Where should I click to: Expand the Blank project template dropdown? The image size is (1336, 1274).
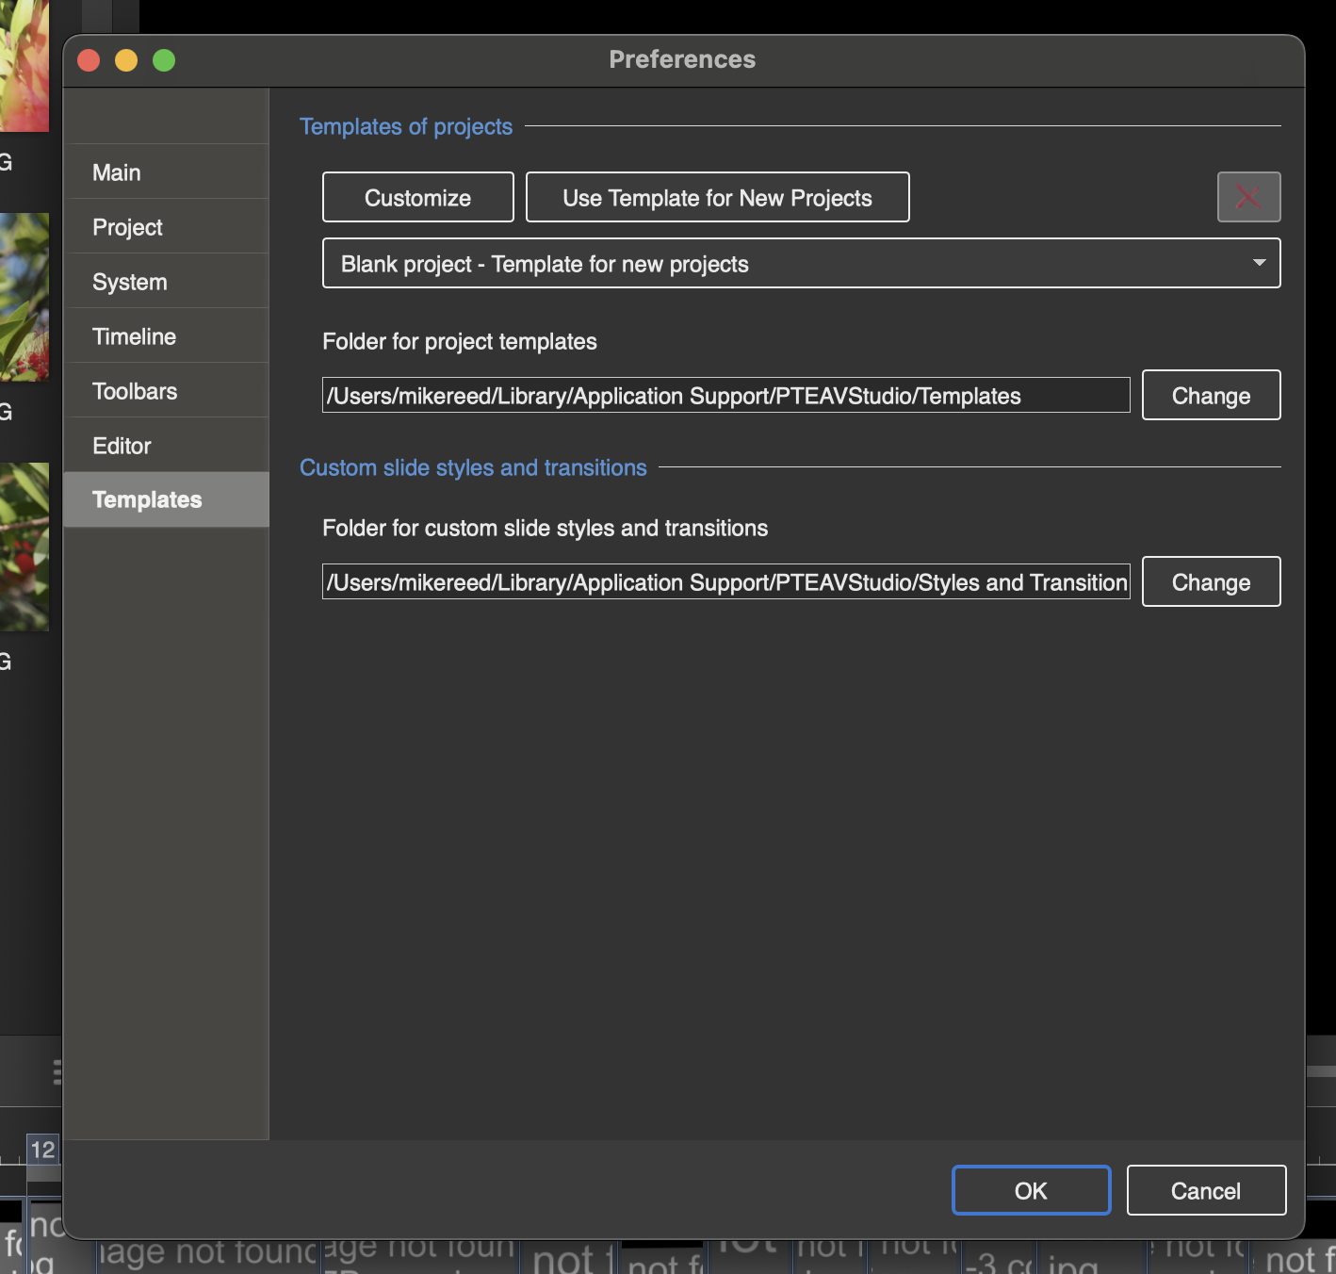click(x=801, y=264)
